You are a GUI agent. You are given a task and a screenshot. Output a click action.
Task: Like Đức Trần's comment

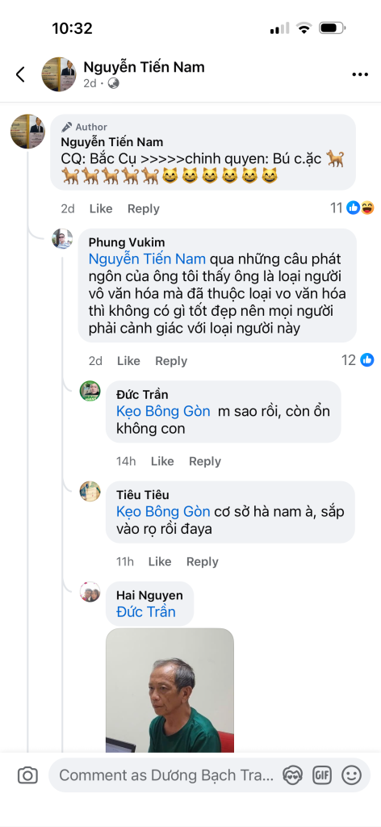(162, 461)
